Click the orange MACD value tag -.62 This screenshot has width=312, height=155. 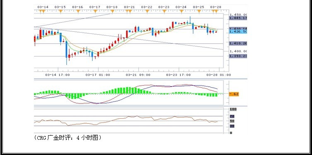(x=234, y=94)
